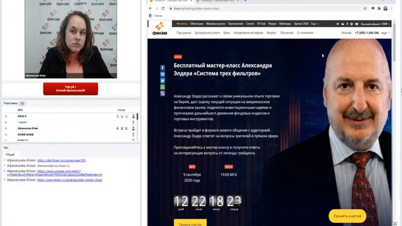This screenshot has width=402, height=226.
Task: Open finam.ru elder-master-class link in chat
Action: (70, 180)
